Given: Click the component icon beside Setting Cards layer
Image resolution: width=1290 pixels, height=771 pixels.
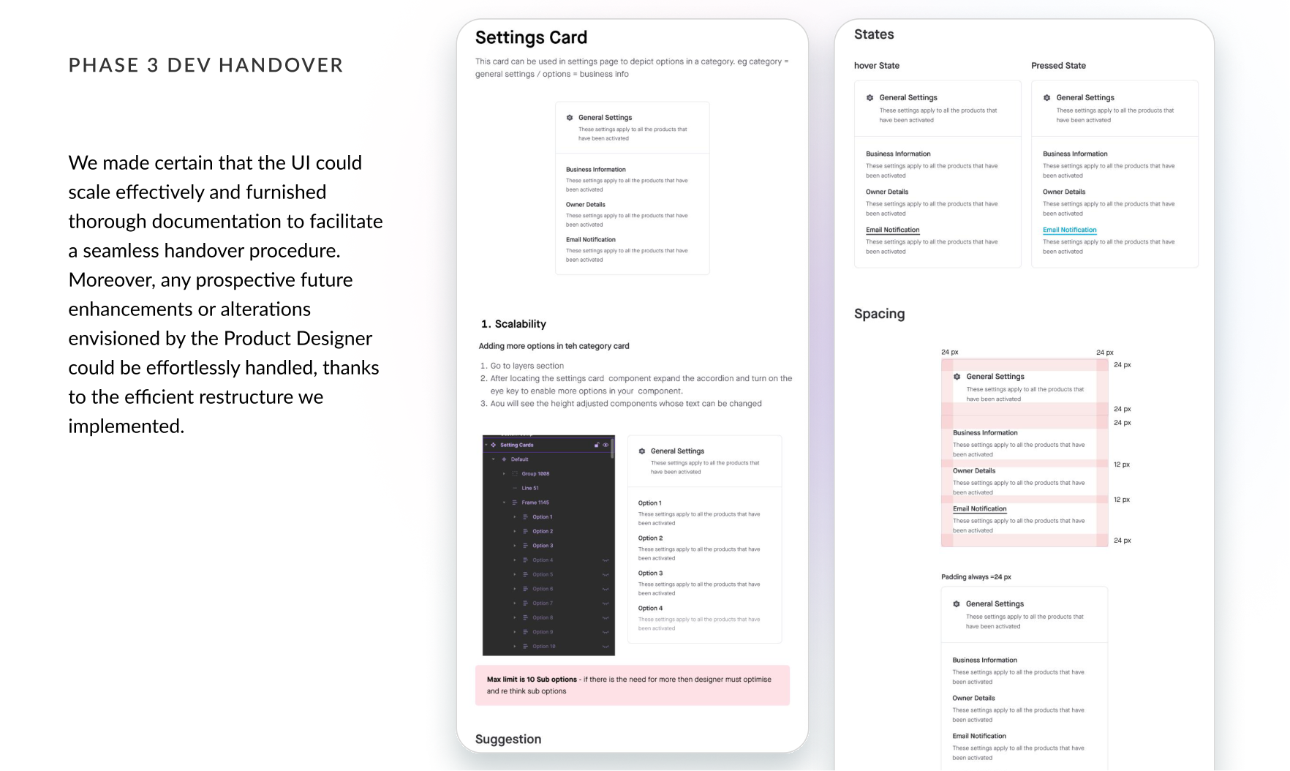Looking at the screenshot, I should [493, 445].
